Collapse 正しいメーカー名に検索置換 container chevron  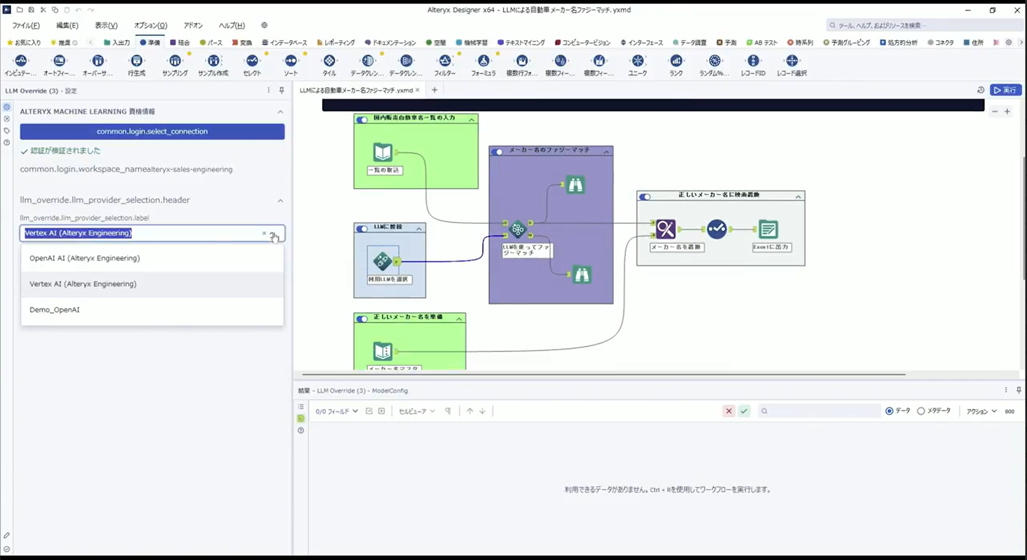pyautogui.click(x=798, y=197)
